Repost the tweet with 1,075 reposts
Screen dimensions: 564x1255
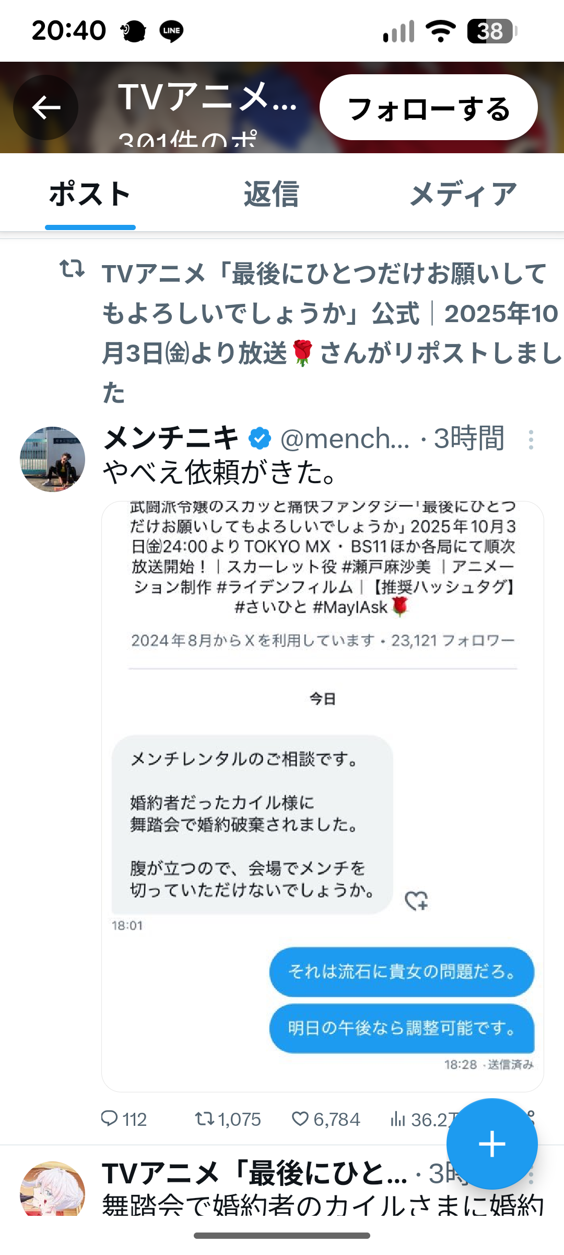point(205,1119)
